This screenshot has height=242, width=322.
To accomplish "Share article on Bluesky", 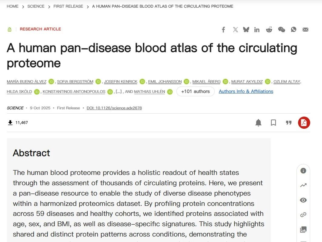I will point(246,29).
